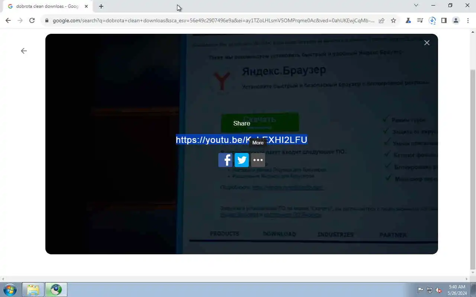Open the Windows Start menu
The image size is (476, 297).
pos(10,290)
